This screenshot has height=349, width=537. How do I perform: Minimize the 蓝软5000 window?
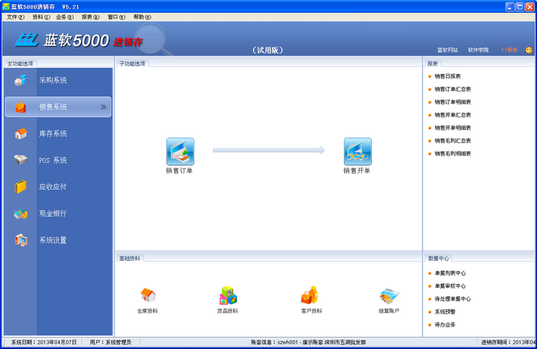[510, 7]
